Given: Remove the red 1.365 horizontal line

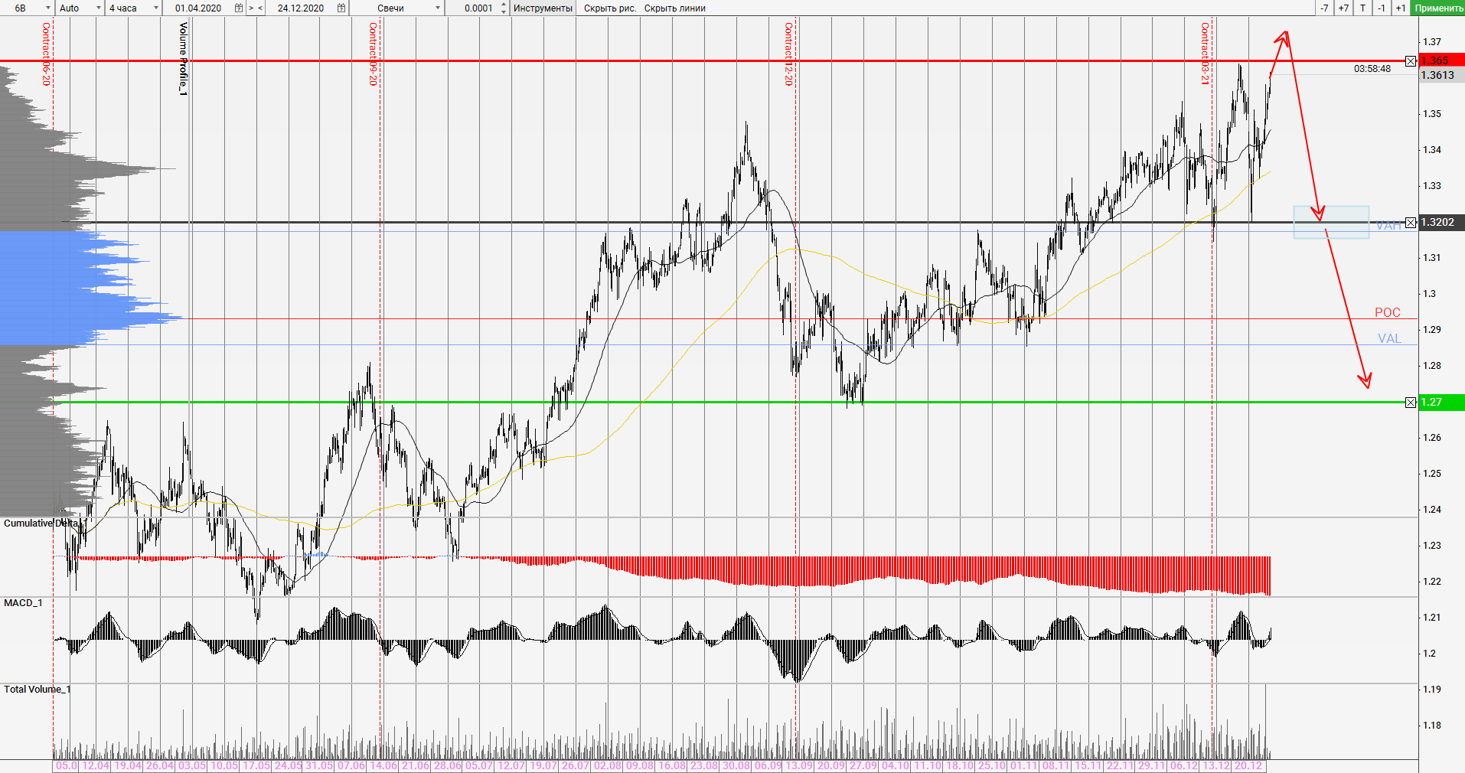Looking at the screenshot, I should point(1411,61).
